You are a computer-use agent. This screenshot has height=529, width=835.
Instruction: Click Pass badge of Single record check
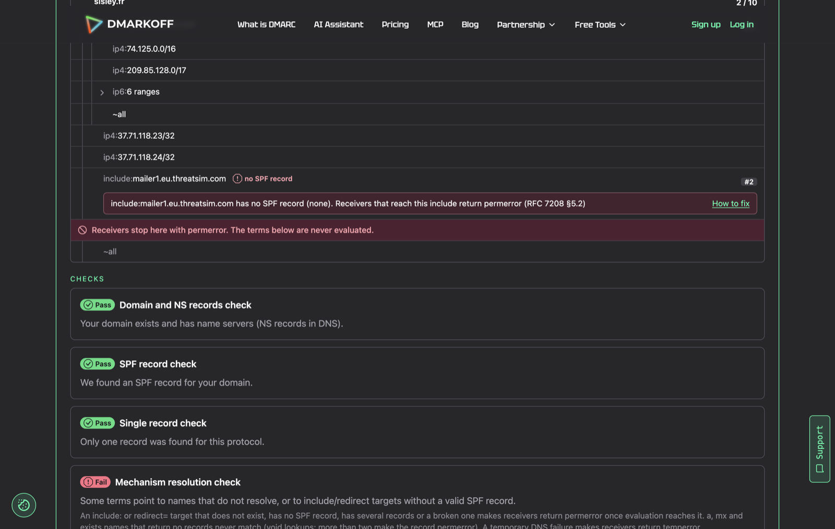point(98,423)
